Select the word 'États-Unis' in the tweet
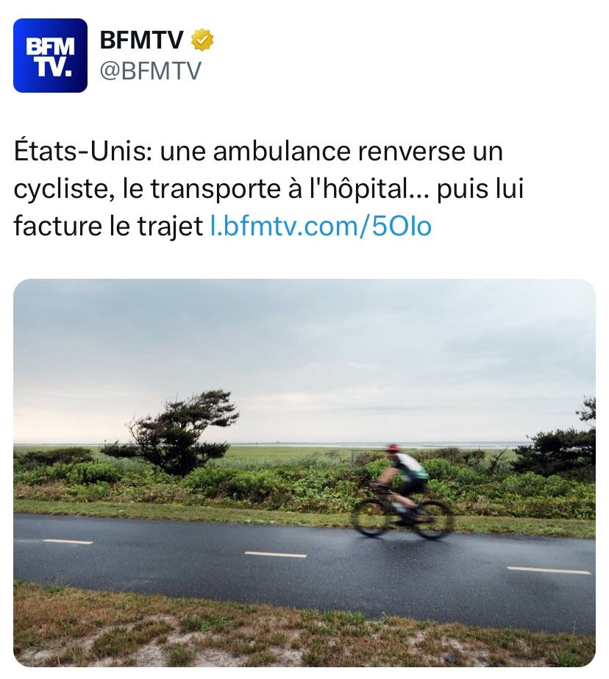The height and width of the screenshot is (679, 609). click(x=82, y=151)
